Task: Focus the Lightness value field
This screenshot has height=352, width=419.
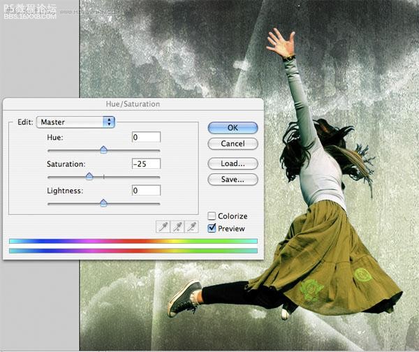Action: (146, 190)
